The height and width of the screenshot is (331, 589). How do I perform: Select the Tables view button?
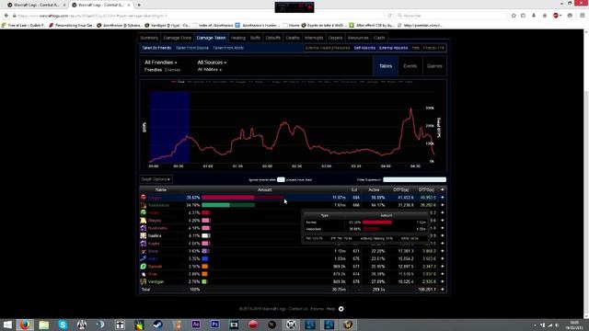386,66
